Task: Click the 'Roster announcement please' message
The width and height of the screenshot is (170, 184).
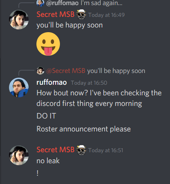Action: coord(83,129)
